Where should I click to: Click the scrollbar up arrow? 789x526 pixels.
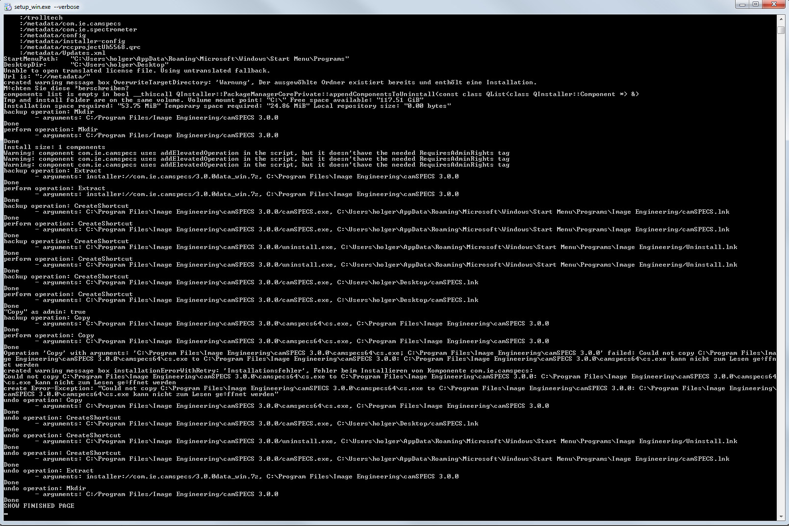(x=781, y=19)
